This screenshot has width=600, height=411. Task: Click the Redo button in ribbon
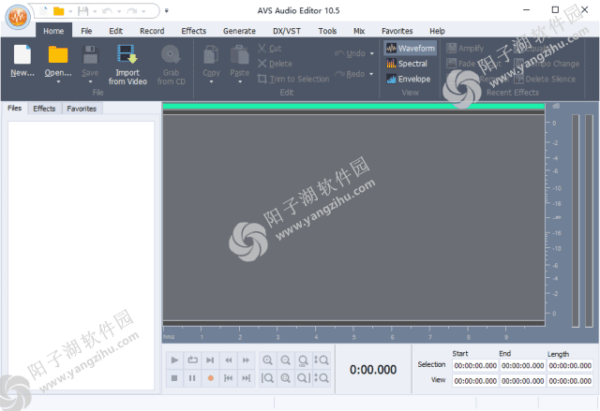click(x=350, y=74)
